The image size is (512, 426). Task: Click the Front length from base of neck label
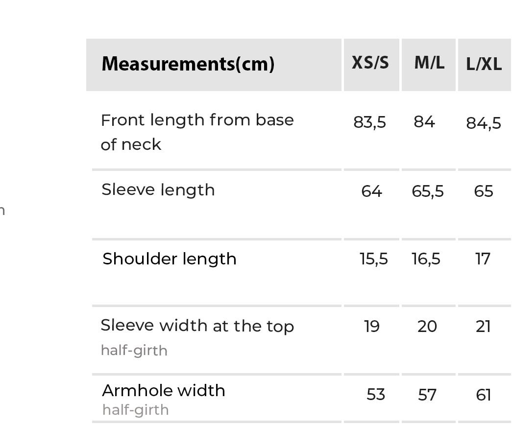[197, 132]
